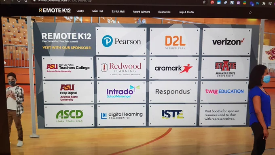This screenshot has height=155, width=275.
Task: Visit the Redwood Learning booth
Action: pyautogui.click(x=121, y=68)
